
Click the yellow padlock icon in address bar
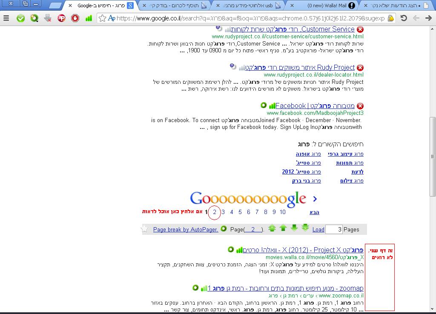pos(391,18)
